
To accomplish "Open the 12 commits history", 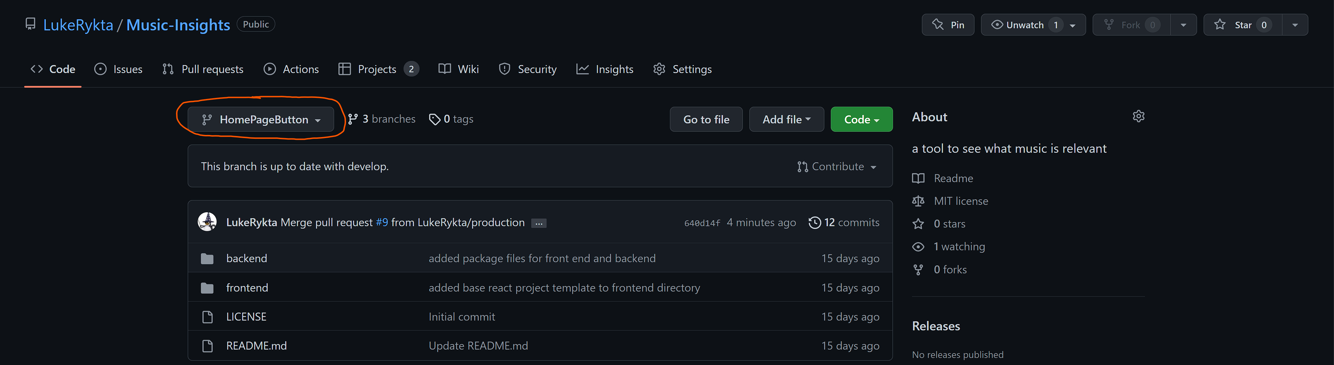I will click(844, 223).
